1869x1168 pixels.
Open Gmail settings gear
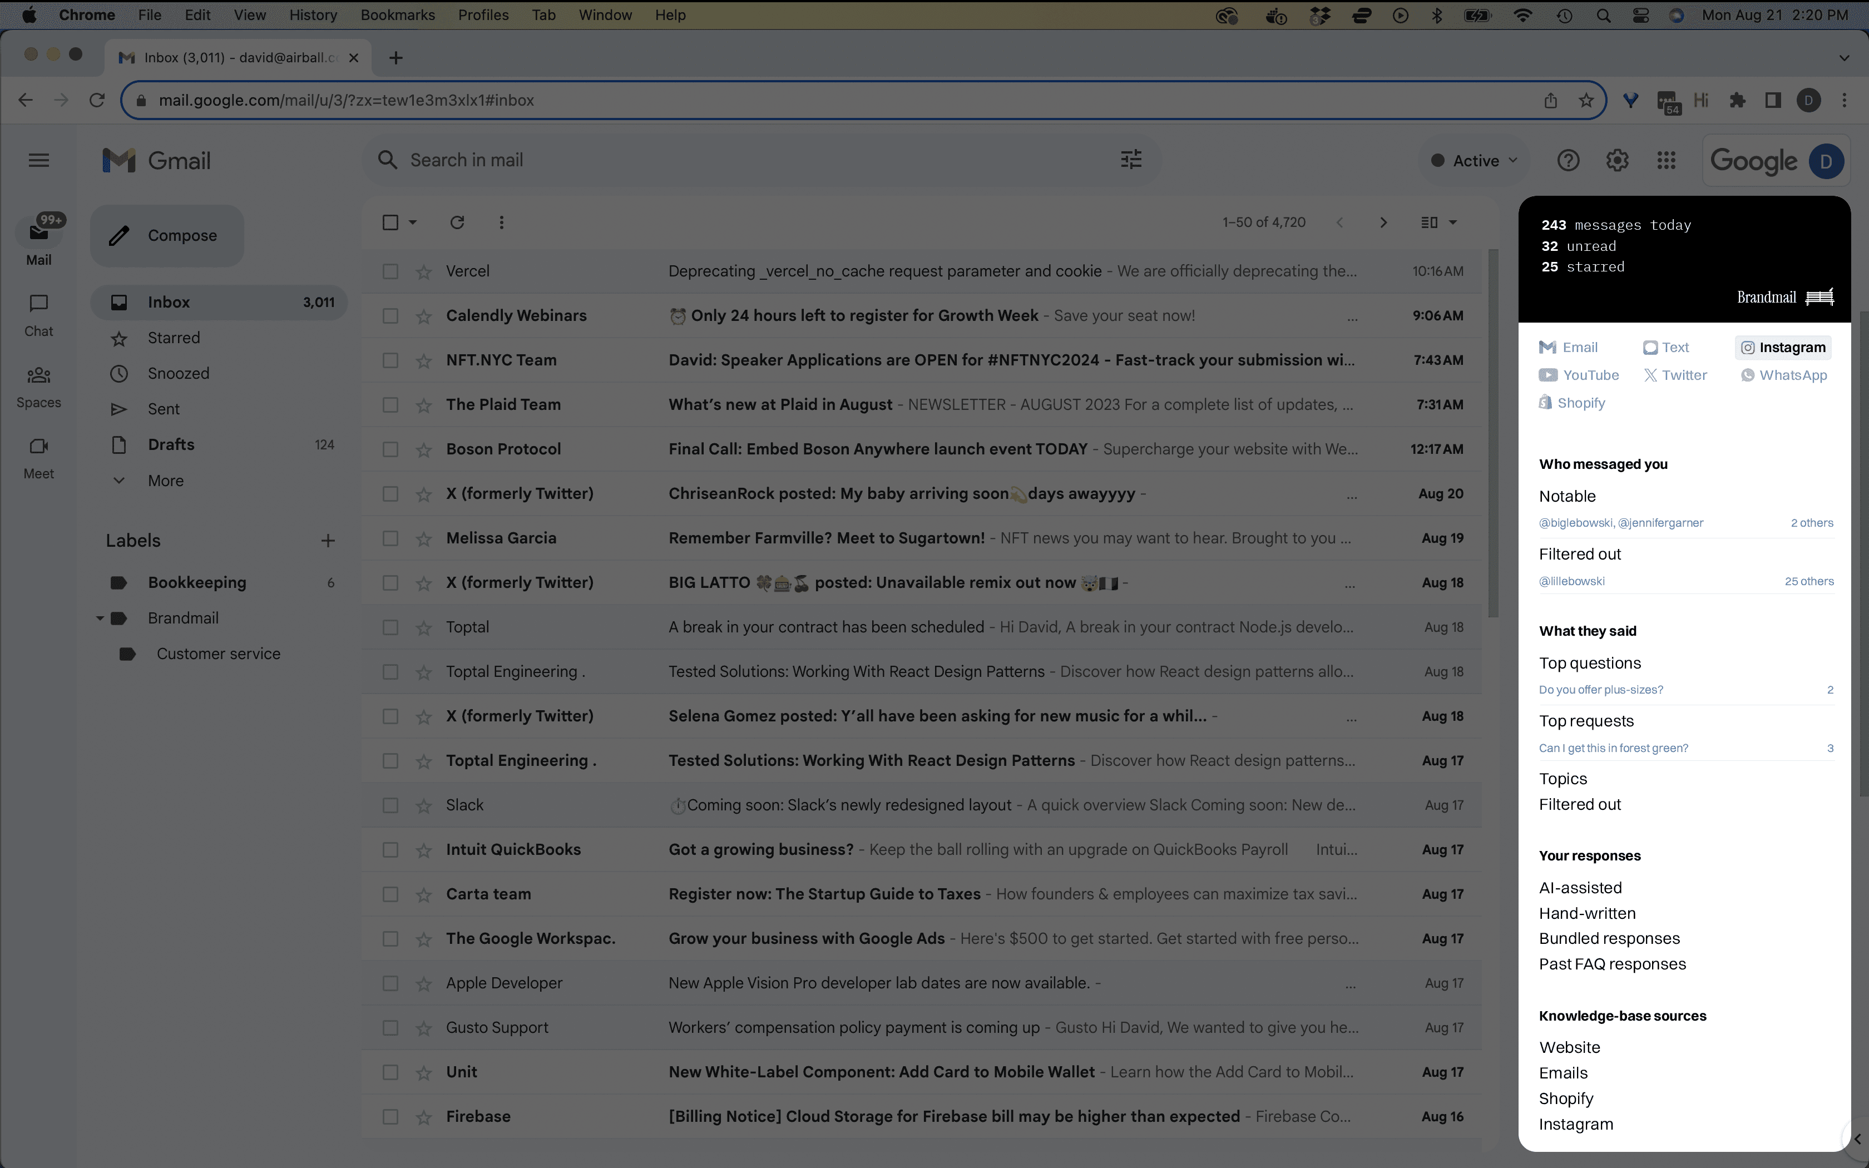(x=1617, y=160)
